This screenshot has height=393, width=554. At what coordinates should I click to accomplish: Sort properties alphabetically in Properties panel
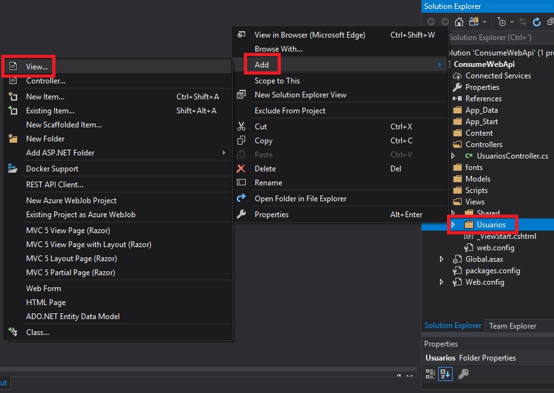(446, 374)
